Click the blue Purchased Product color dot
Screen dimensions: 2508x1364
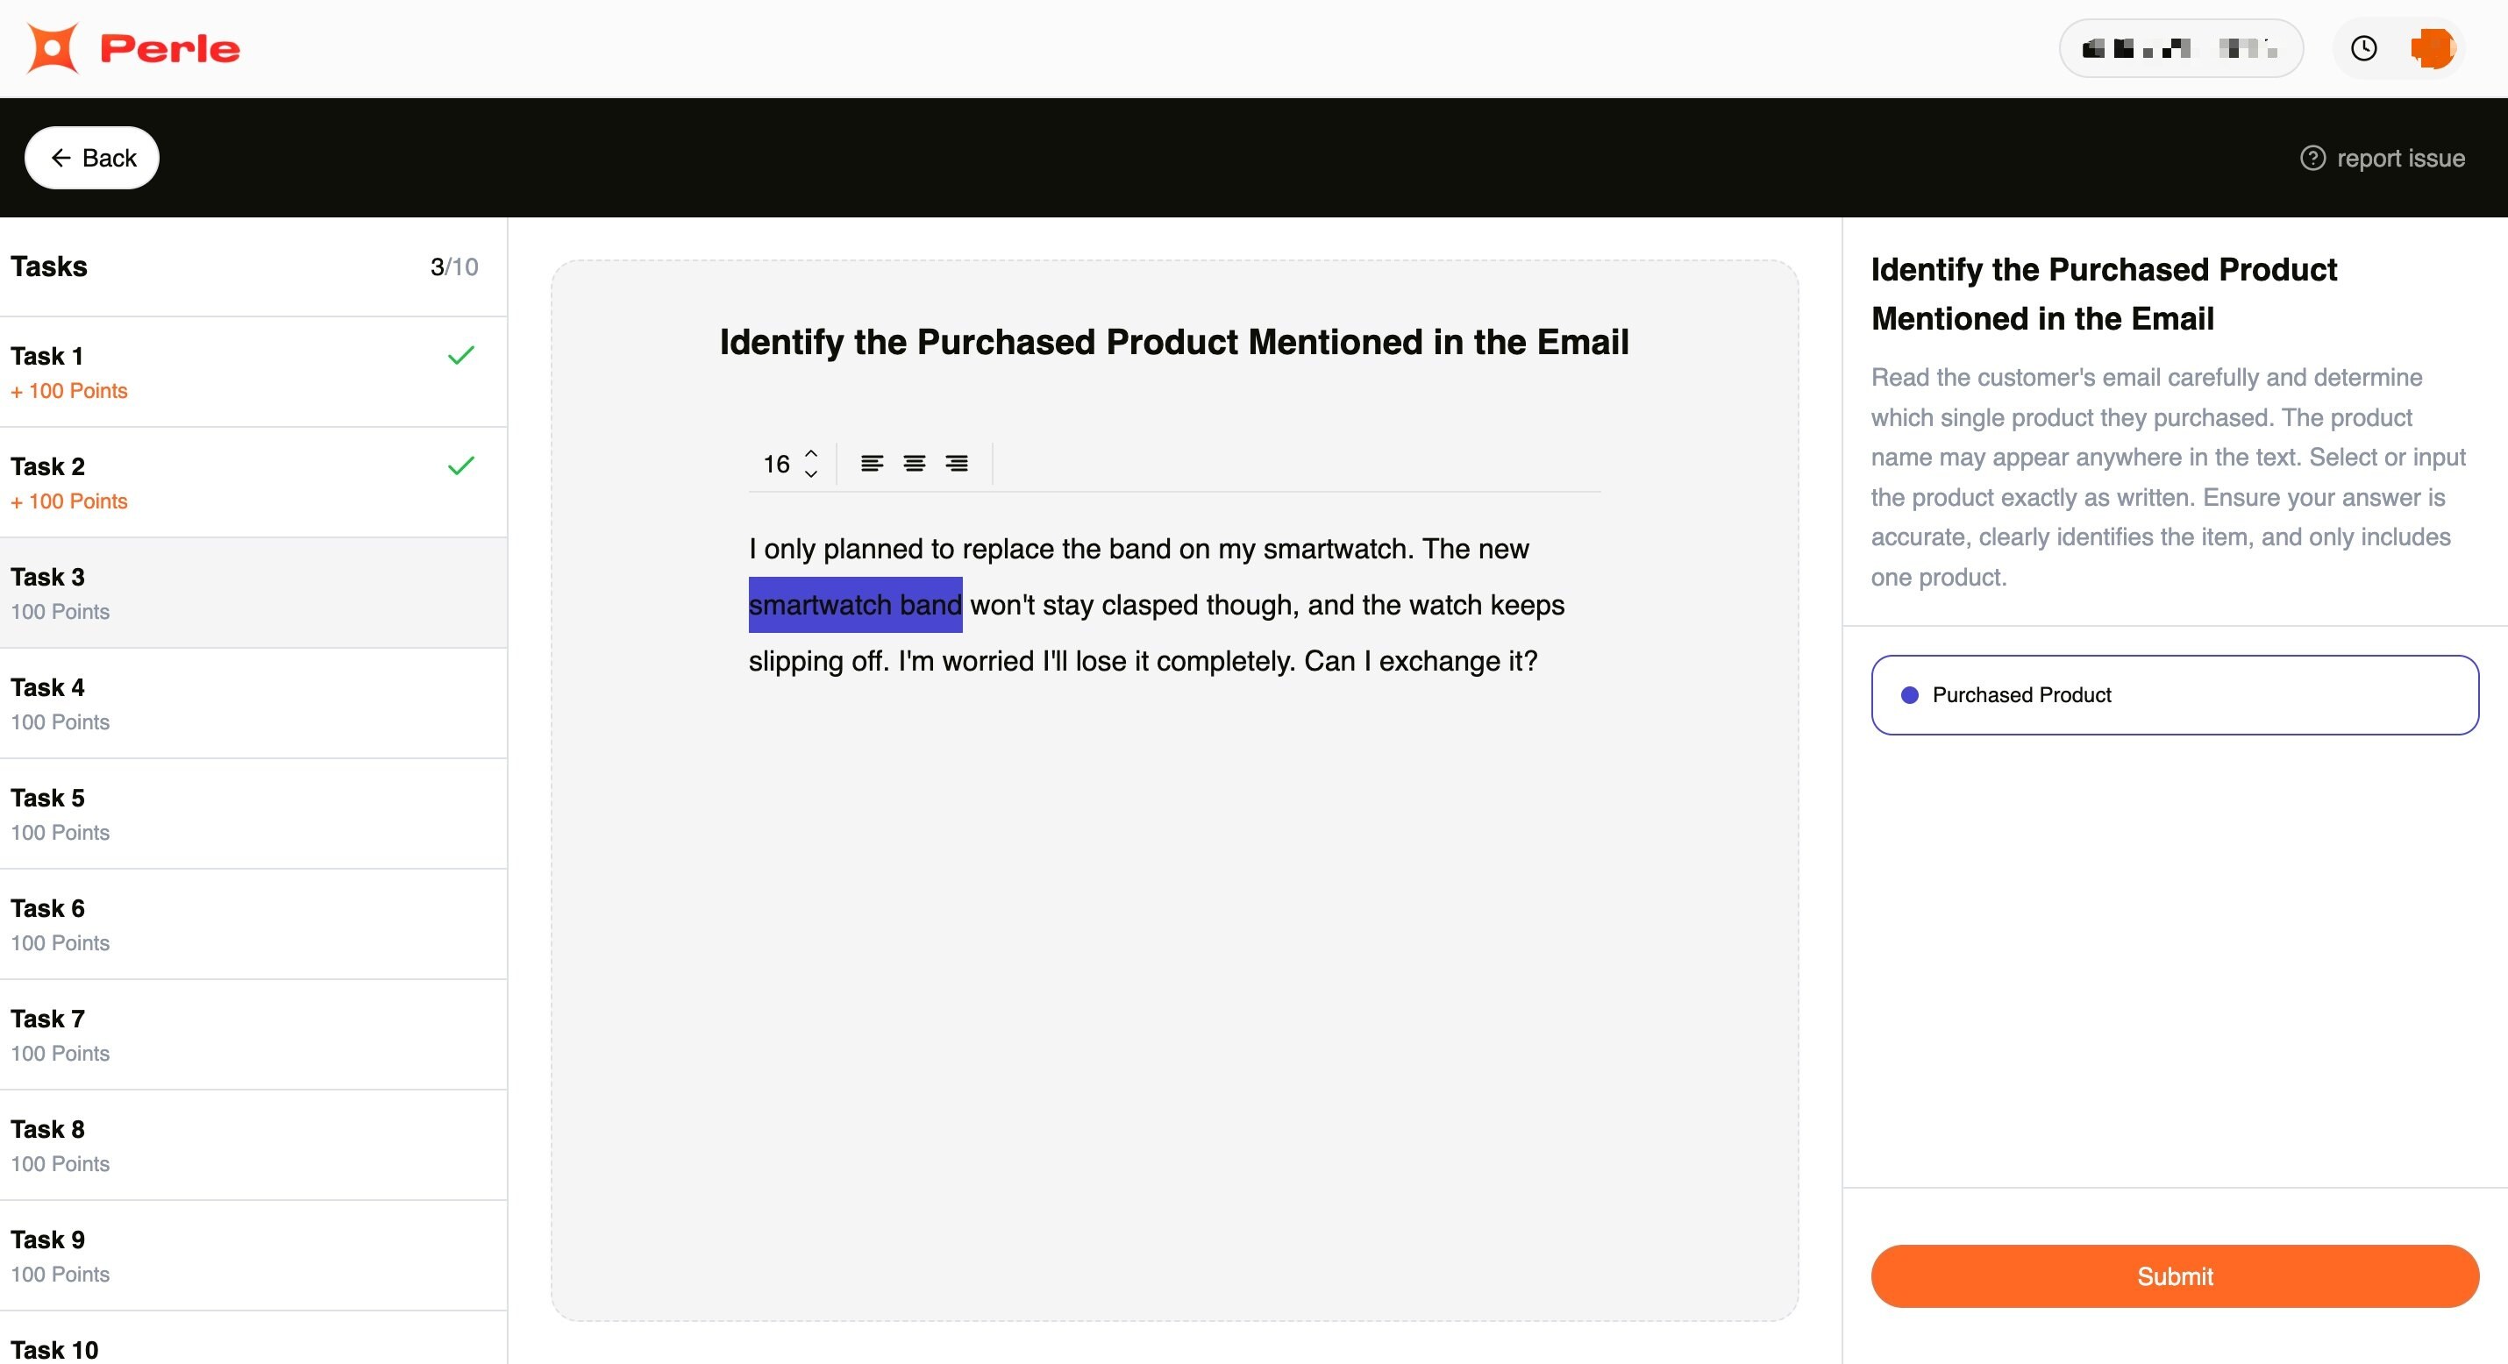(x=1909, y=695)
